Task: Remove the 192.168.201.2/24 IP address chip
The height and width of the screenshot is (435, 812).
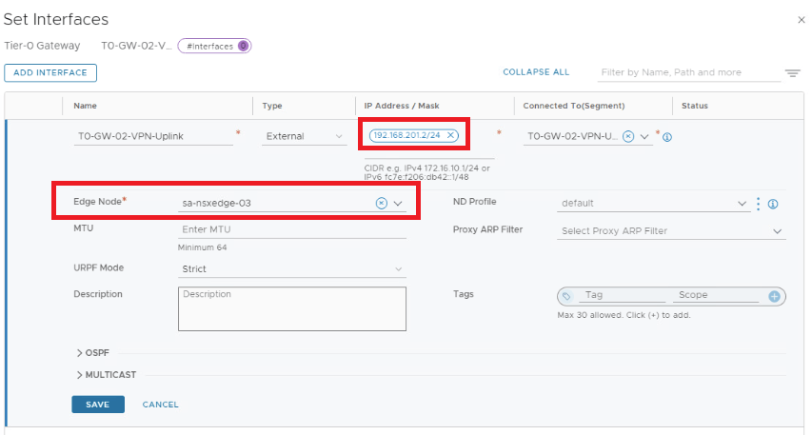Action: [450, 136]
